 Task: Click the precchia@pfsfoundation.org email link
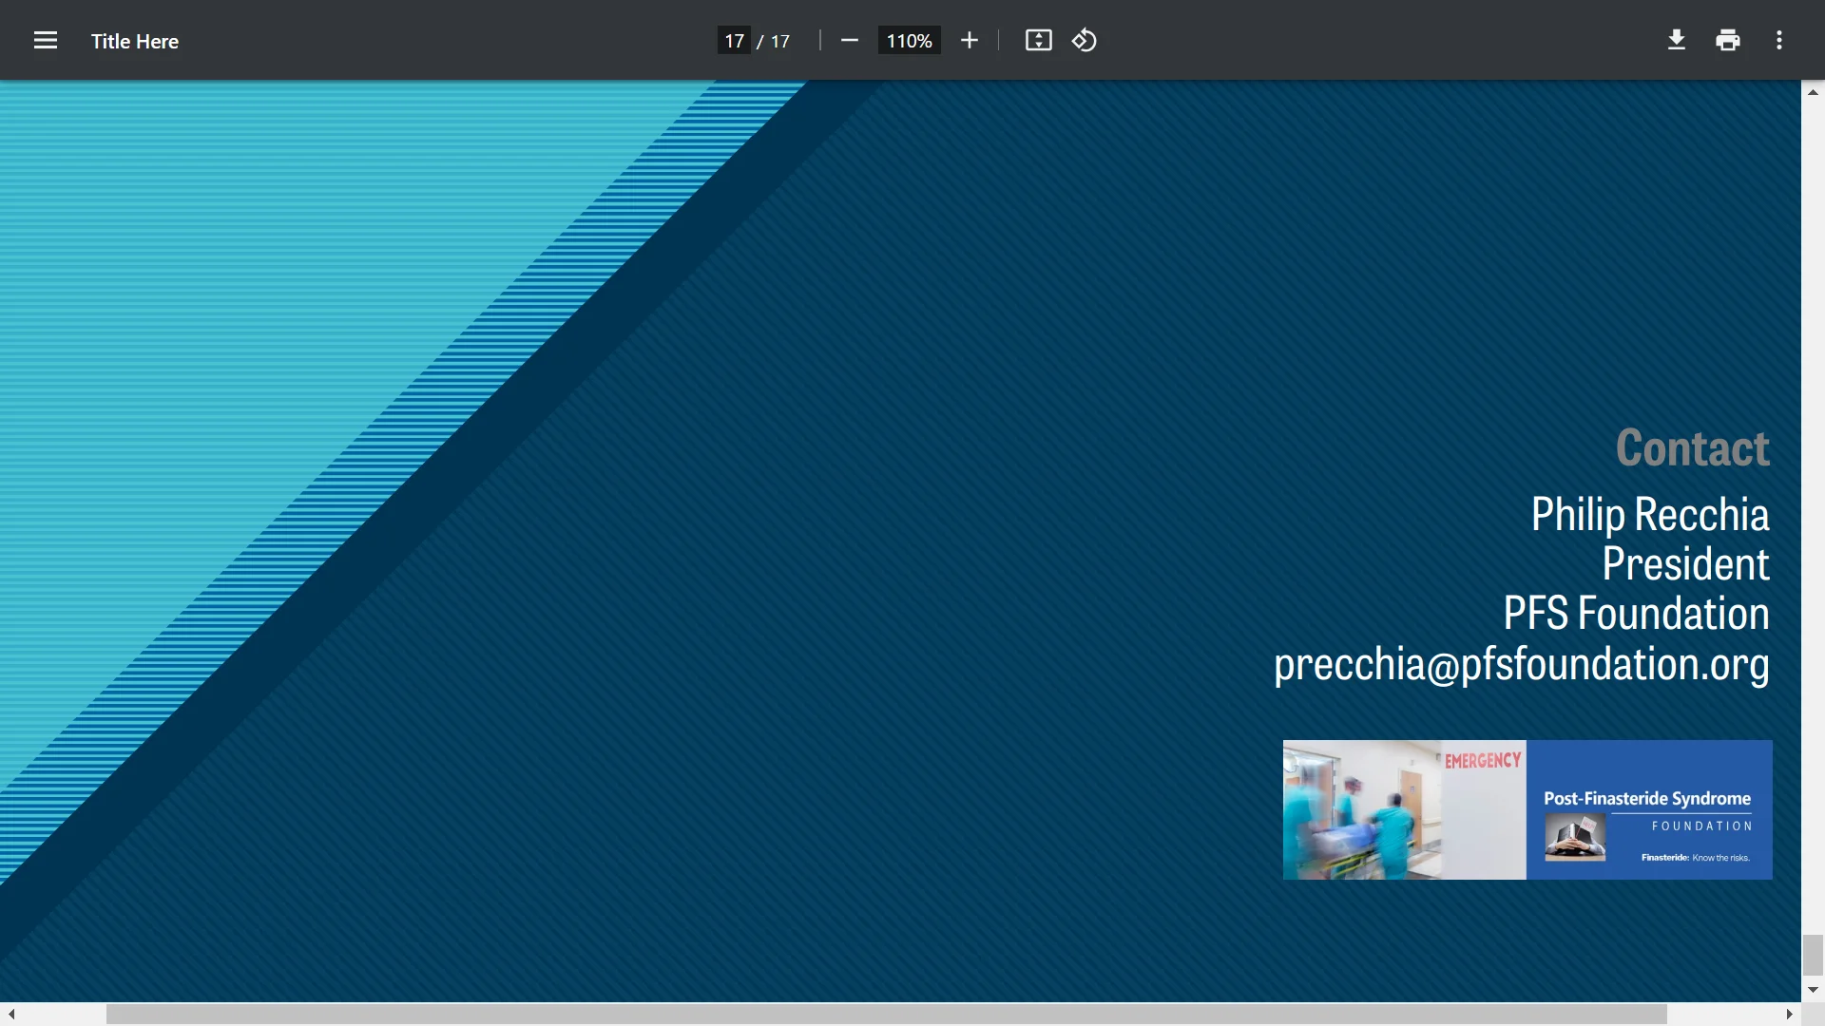click(x=1521, y=664)
